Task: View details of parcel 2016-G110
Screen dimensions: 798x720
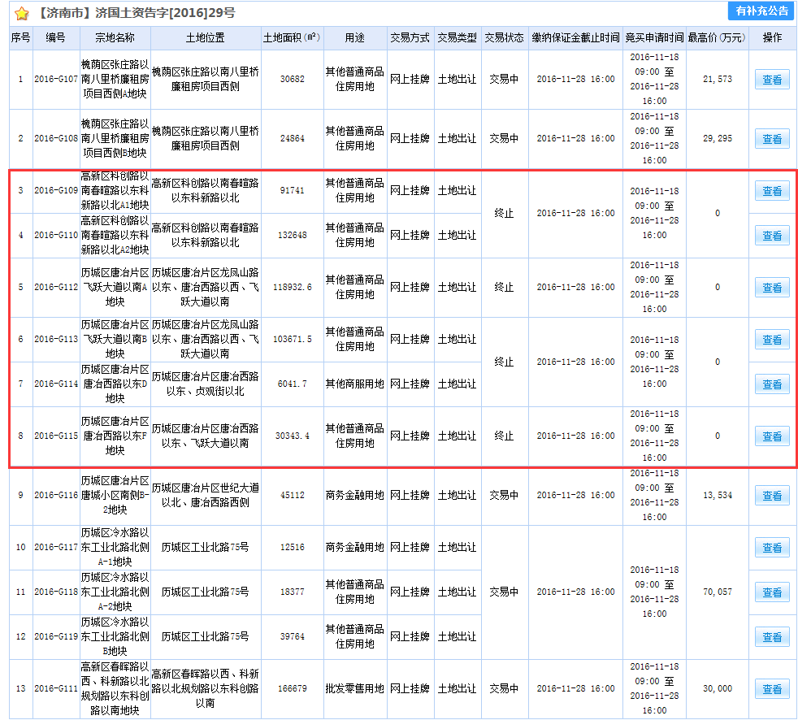Action: coord(771,236)
